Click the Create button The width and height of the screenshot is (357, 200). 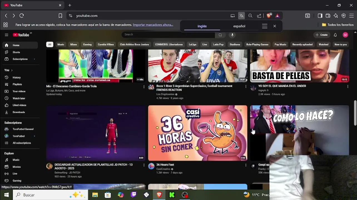pyautogui.click(x=321, y=35)
